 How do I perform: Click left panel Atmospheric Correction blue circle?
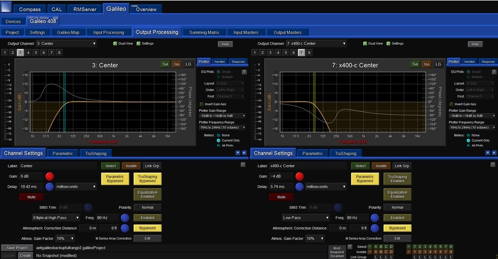(125, 228)
